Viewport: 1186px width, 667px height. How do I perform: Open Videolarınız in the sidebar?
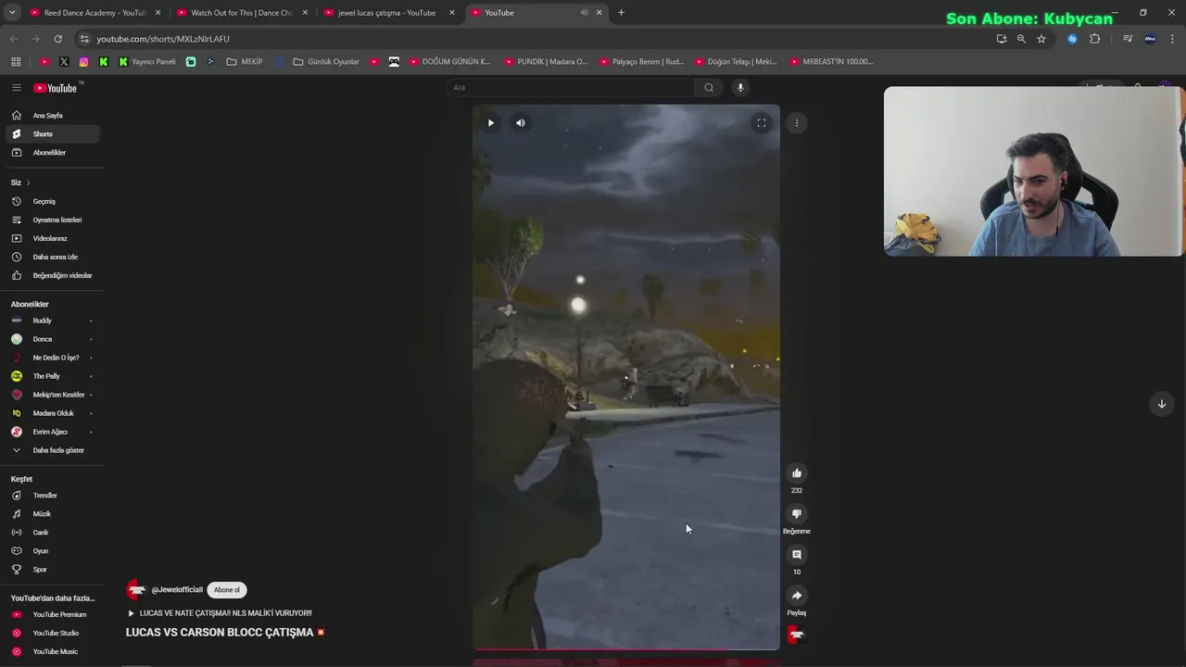tap(53, 239)
